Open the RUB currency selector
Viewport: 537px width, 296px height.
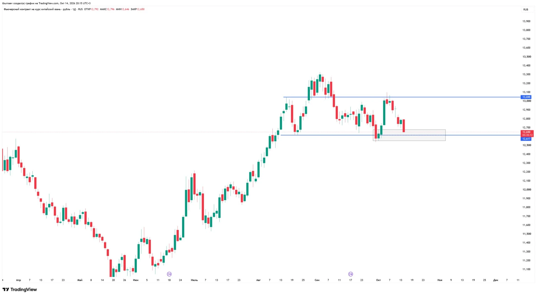[526, 10]
